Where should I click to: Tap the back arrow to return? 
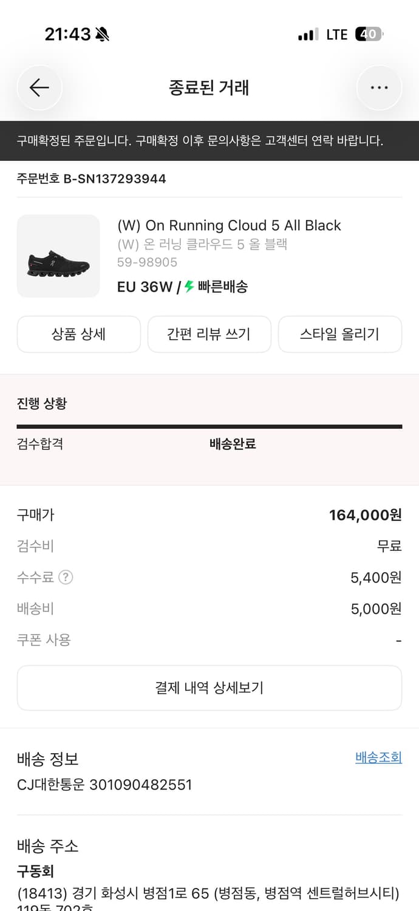tap(39, 87)
